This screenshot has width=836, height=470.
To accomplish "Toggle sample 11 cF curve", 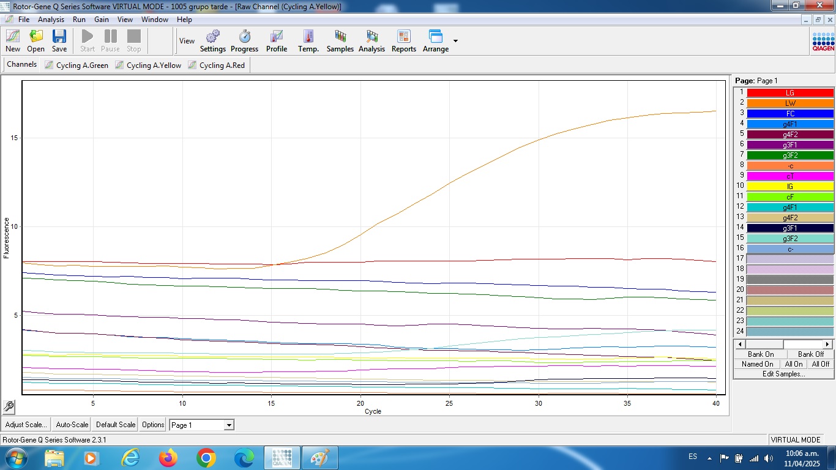I will click(790, 197).
